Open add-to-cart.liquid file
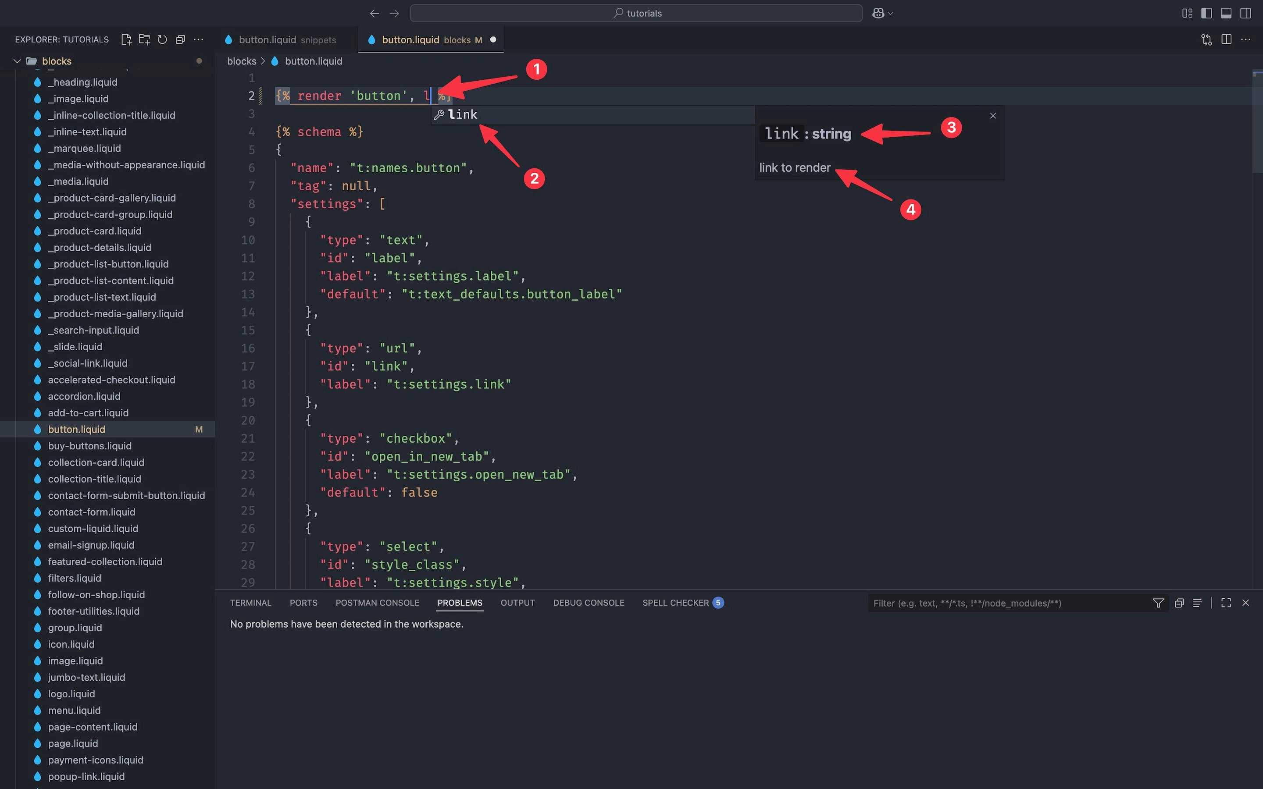1263x789 pixels. click(x=88, y=413)
